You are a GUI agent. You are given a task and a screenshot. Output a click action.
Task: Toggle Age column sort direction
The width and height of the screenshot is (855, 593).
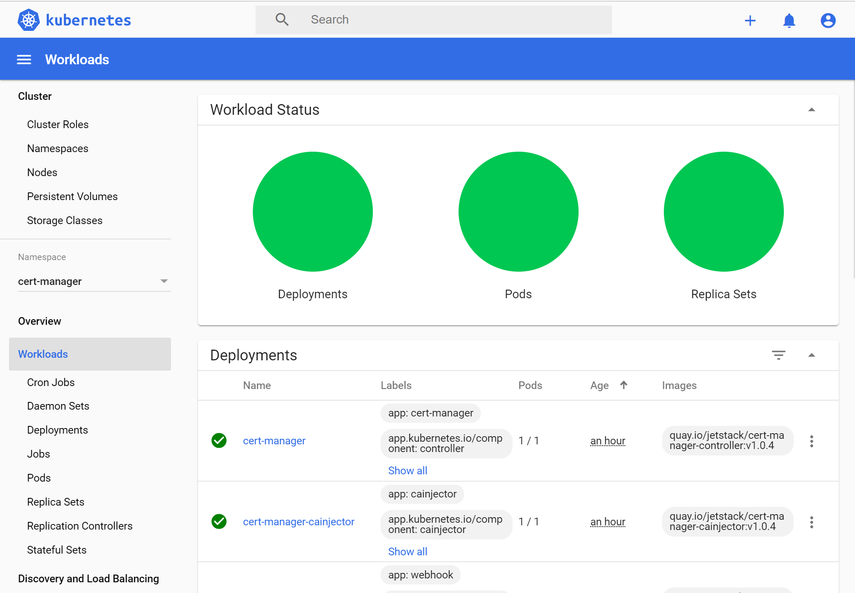[x=624, y=385]
